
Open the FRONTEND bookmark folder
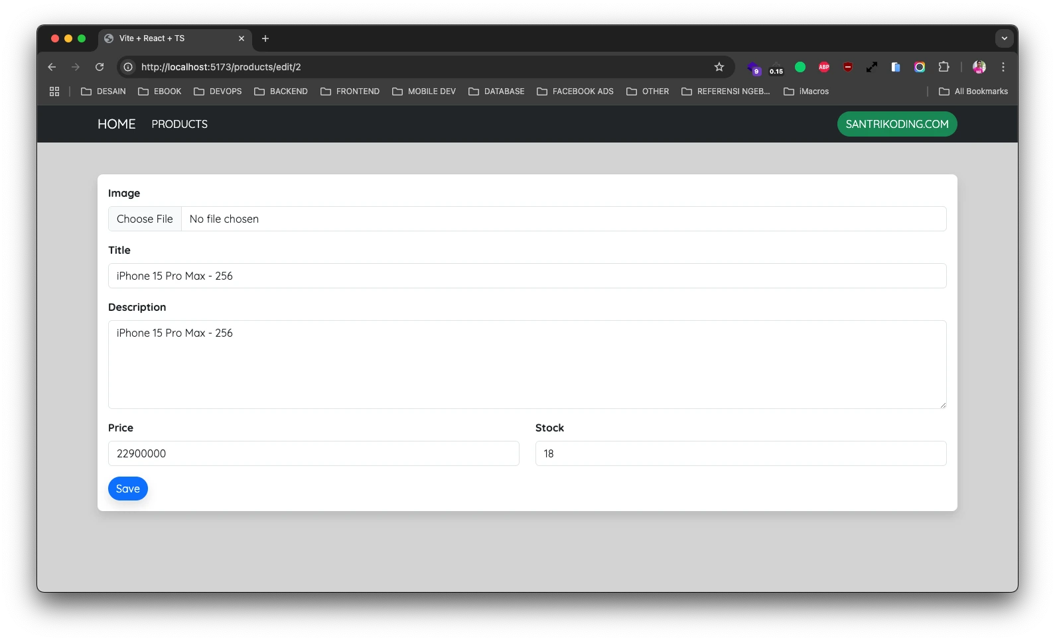pyautogui.click(x=350, y=91)
